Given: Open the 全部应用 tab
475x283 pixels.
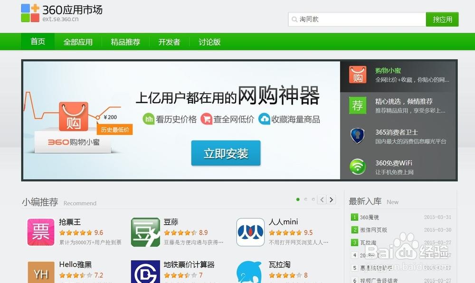Looking at the screenshot, I should 78,42.
